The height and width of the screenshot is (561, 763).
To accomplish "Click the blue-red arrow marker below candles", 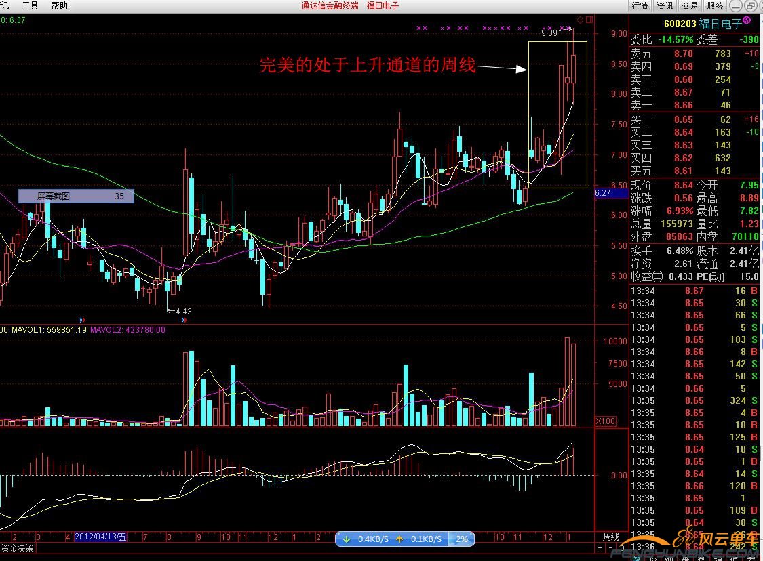I will (x=83, y=319).
